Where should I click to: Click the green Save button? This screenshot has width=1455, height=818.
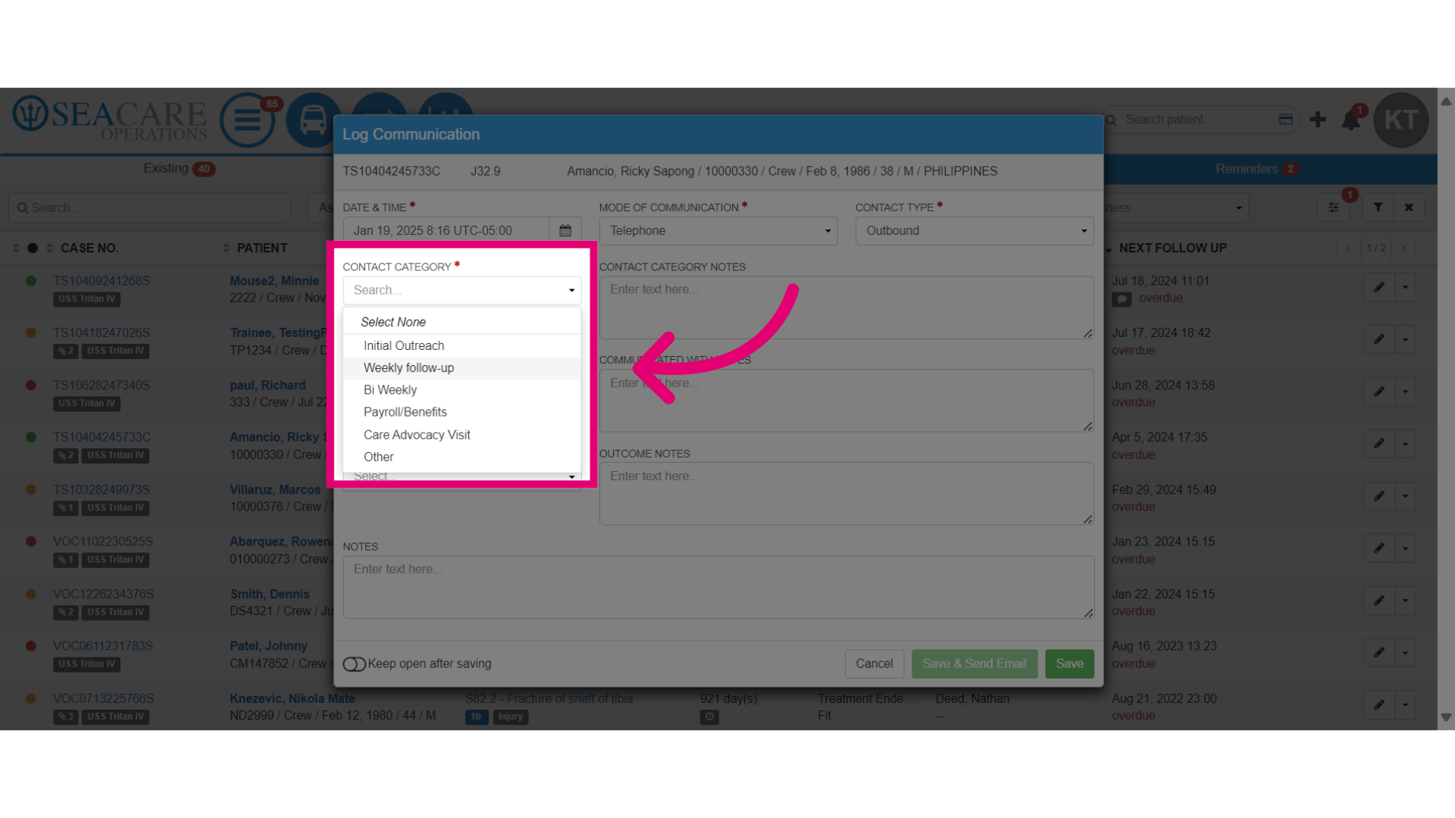(x=1069, y=663)
